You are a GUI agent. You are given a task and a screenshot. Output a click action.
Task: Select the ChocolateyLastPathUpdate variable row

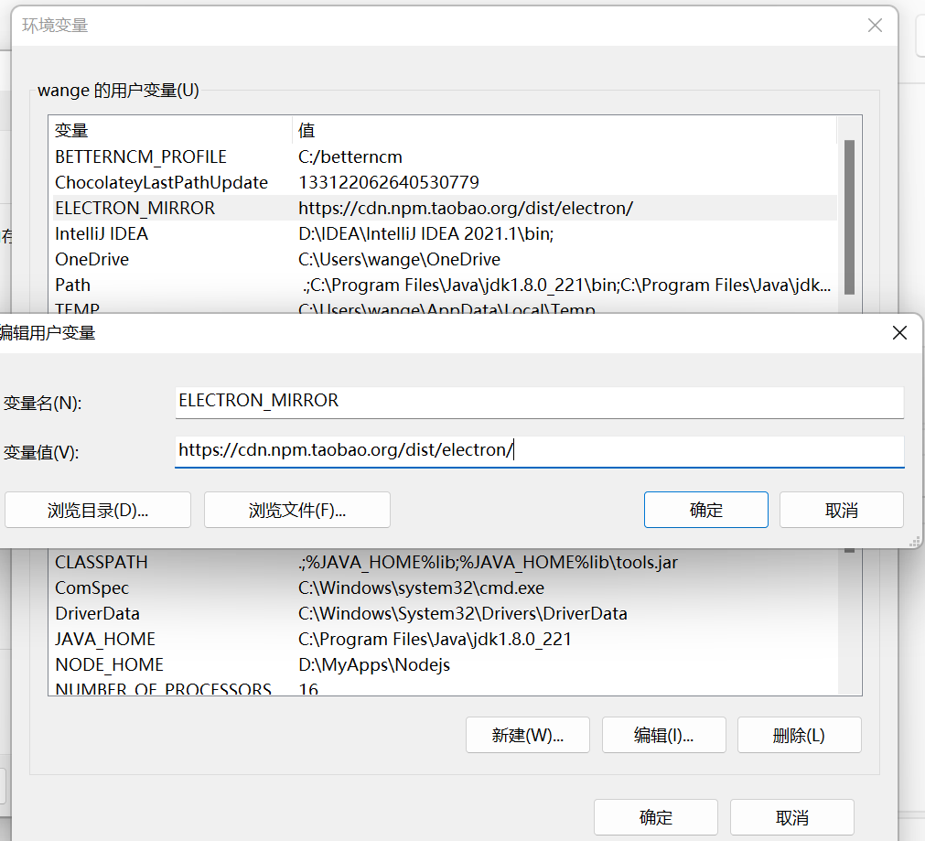tap(161, 183)
